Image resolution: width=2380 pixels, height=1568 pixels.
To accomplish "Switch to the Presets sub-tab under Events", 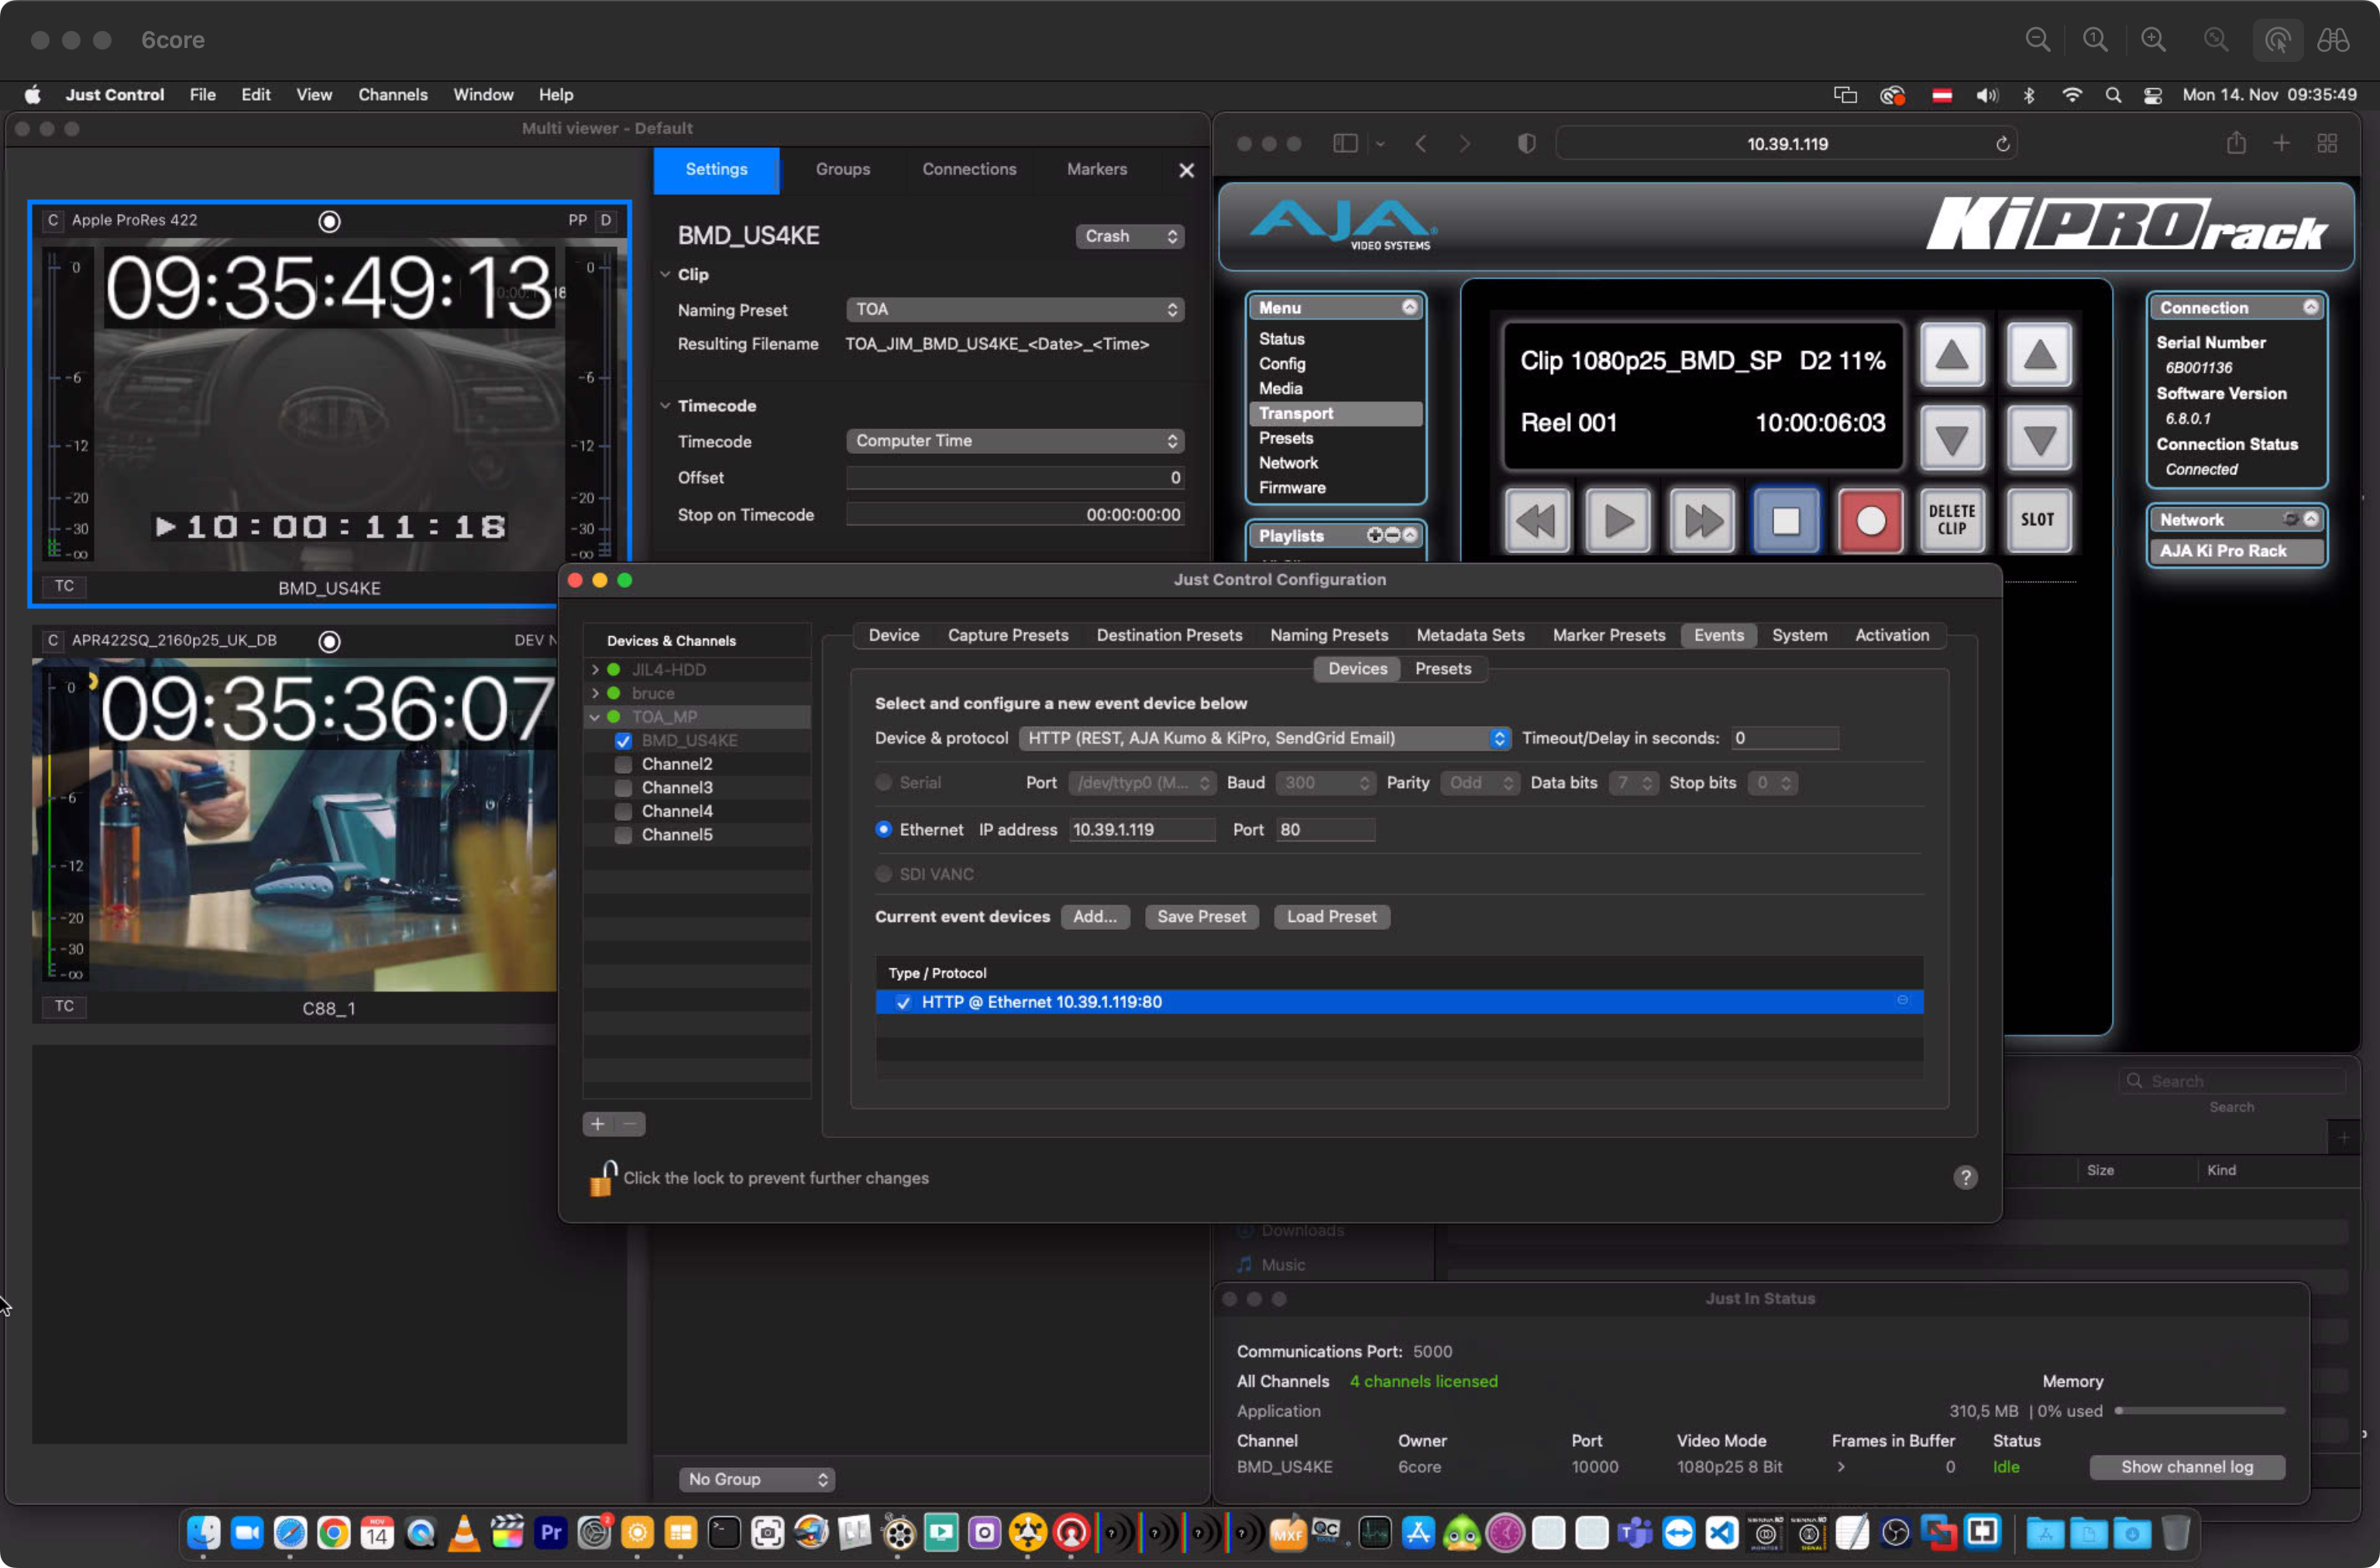I will click(x=1442, y=669).
